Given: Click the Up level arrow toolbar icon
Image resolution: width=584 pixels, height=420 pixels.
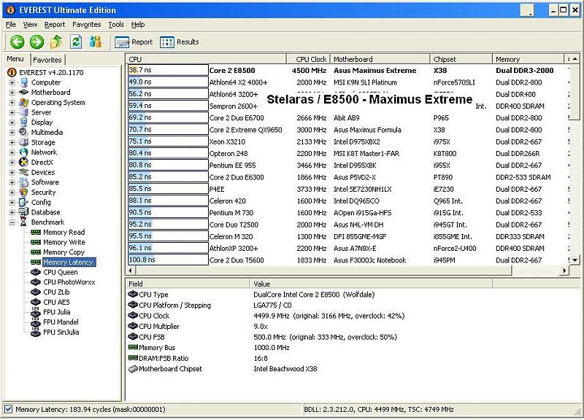Looking at the screenshot, I should pos(57,42).
